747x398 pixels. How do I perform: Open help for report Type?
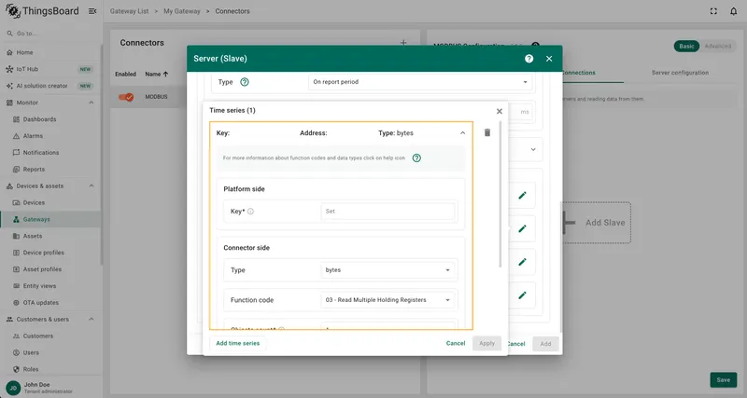(245, 82)
